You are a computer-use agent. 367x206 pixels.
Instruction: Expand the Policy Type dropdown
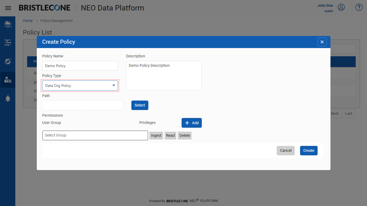click(x=80, y=86)
